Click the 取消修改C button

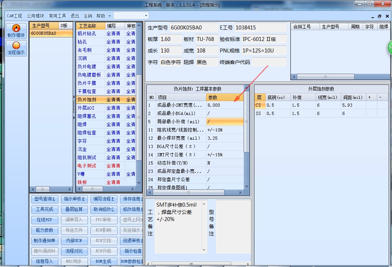pos(104,210)
